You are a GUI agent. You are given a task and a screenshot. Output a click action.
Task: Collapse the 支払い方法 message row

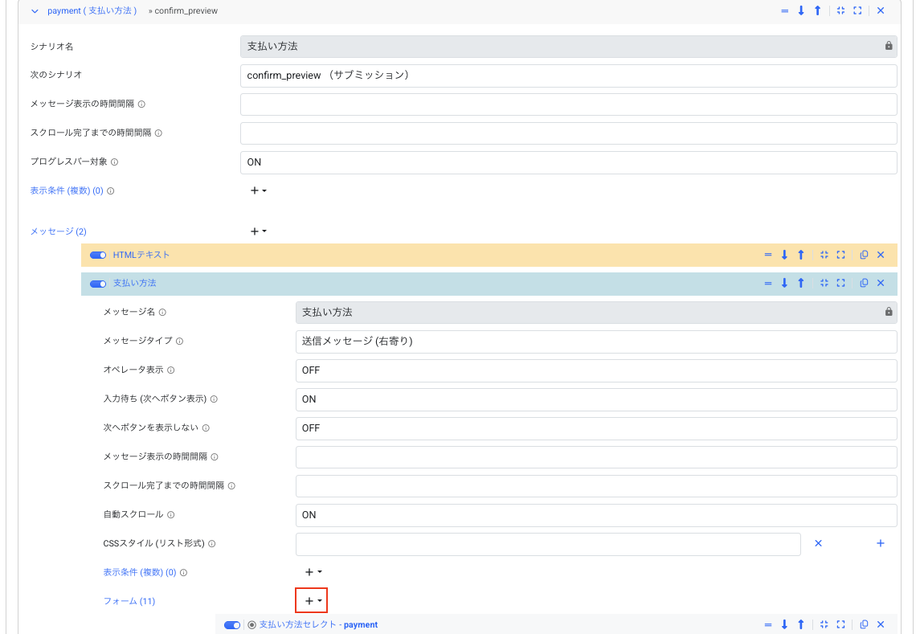pos(824,283)
